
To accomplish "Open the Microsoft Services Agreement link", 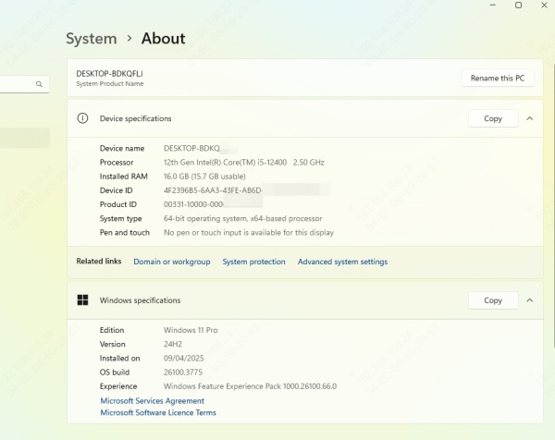I will point(152,401).
